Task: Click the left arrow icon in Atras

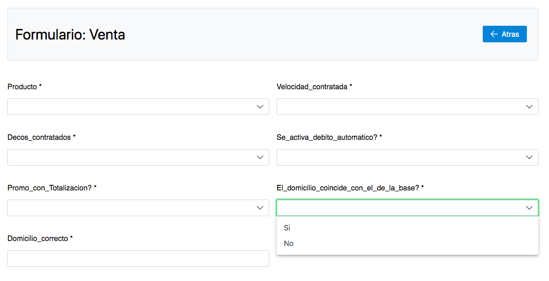Action: [494, 34]
